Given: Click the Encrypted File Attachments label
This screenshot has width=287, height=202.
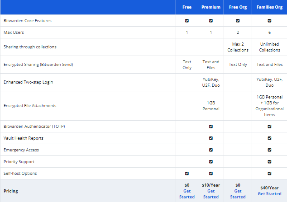Looking at the screenshot, I should pyautogui.click(x=30, y=106).
